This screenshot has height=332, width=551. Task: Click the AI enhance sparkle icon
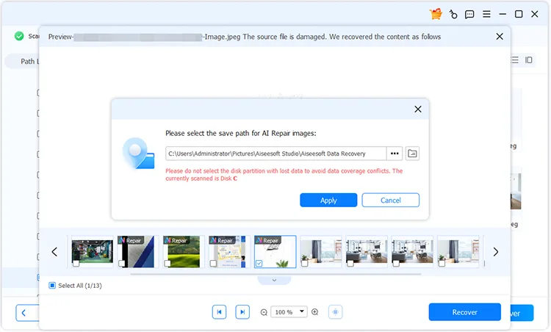pyautogui.click(x=336, y=312)
